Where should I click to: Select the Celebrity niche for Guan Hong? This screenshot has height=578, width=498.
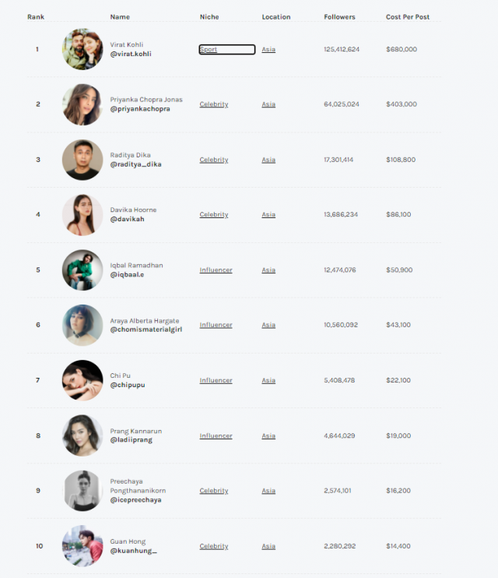point(214,546)
